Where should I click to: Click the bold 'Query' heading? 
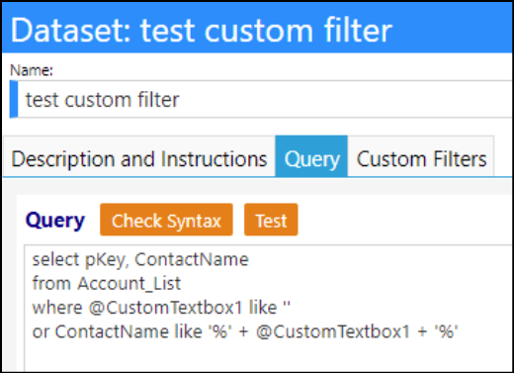(55, 221)
